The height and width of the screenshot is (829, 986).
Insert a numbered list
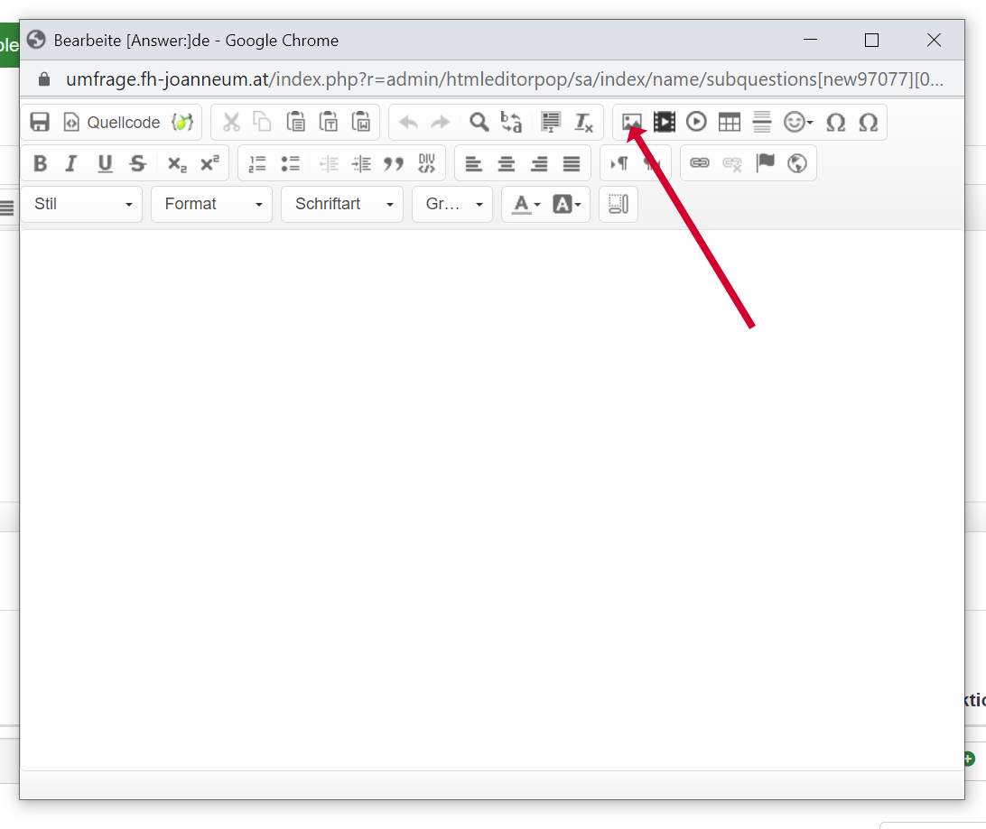point(257,163)
